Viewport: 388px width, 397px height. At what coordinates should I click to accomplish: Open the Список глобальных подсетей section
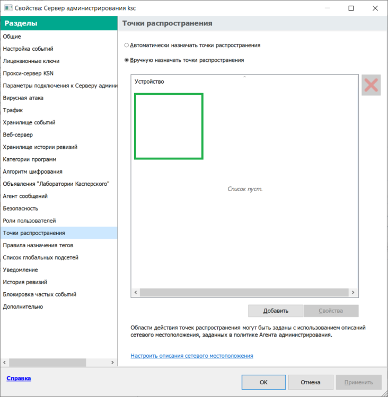(x=59, y=257)
